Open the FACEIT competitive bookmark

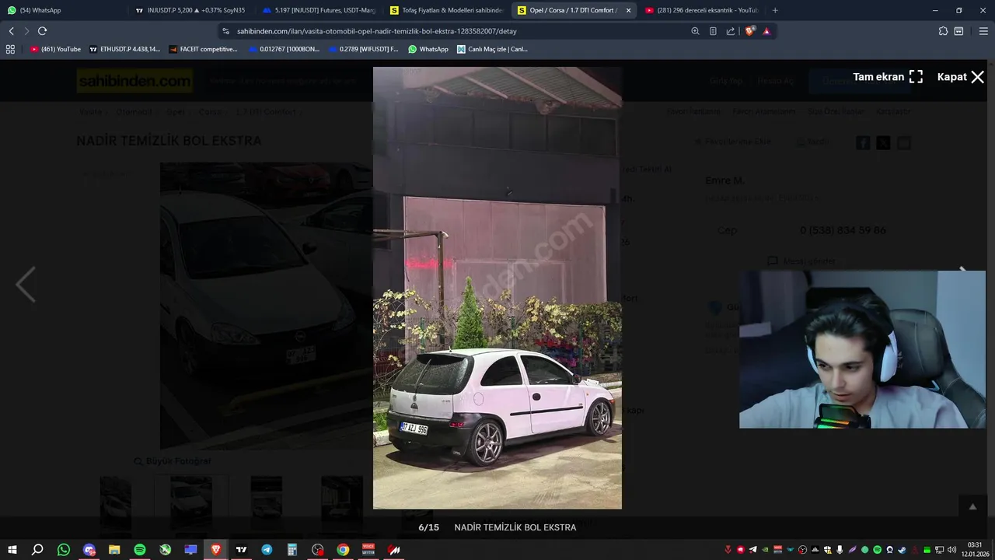[203, 49]
